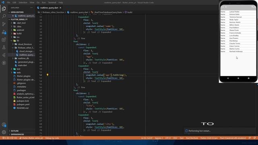Click UTF-8 encoding in status bar
This screenshot has height=145, width=258.
168,138
